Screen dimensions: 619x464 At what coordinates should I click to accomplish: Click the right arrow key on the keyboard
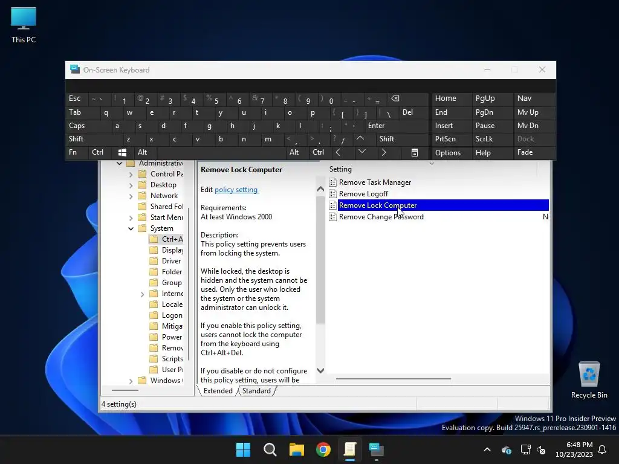384,152
